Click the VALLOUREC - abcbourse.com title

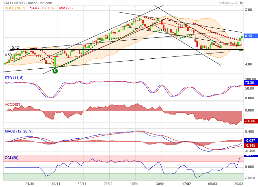[28, 3]
